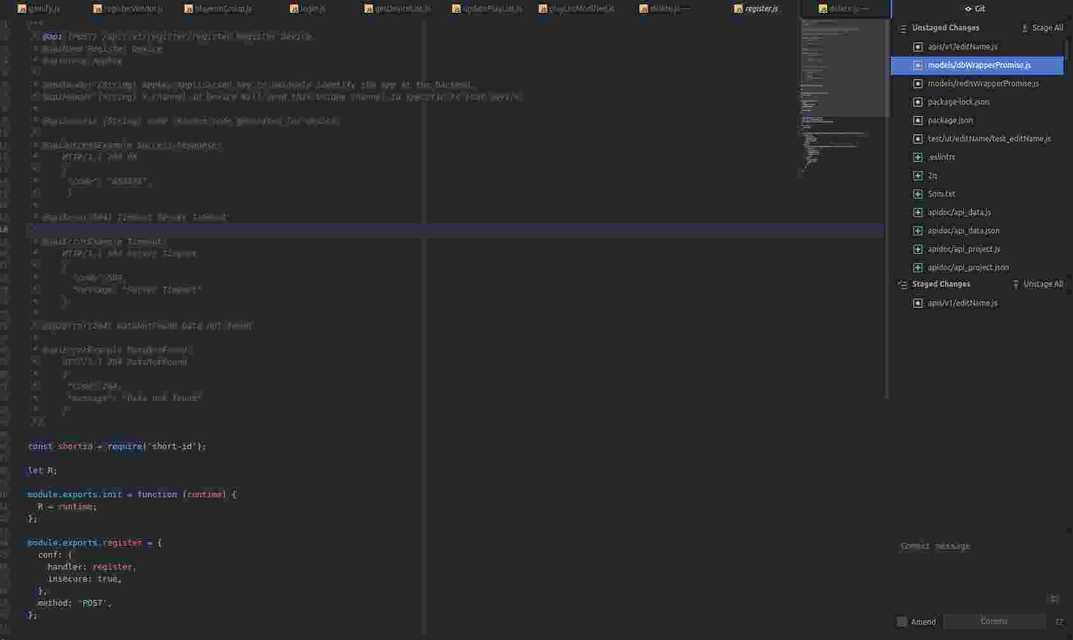Click the added-file icon beside 2q
The width and height of the screenshot is (1073, 640).
pos(917,176)
